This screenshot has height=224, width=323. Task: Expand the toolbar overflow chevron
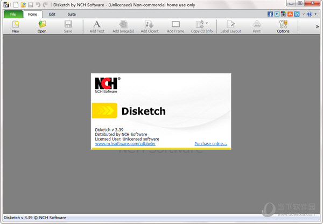[316, 25]
